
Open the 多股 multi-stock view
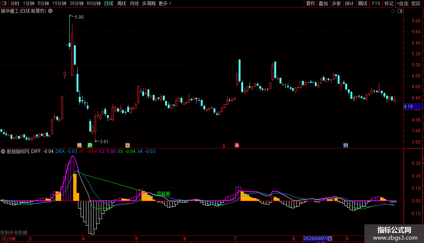coord(336,3)
